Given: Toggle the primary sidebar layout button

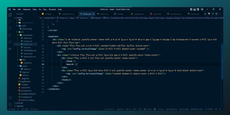Looking at the screenshot, I should coord(191,9).
